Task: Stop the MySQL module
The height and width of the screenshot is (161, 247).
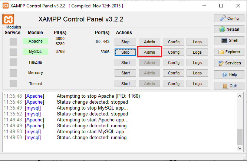Action: tap(125, 52)
